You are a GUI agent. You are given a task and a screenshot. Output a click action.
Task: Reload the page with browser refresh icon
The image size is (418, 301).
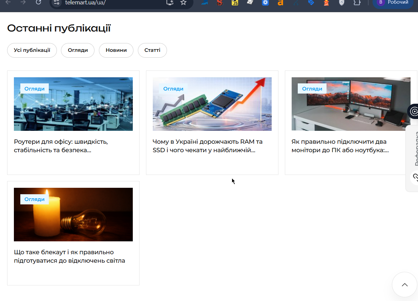pyautogui.click(x=38, y=2)
